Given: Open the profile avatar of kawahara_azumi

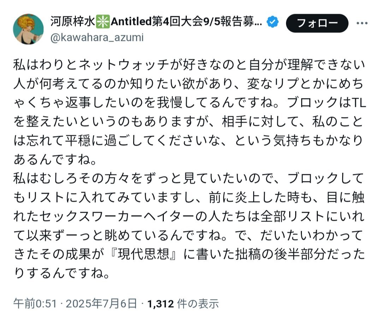Looking at the screenshot, I should click(x=28, y=29).
